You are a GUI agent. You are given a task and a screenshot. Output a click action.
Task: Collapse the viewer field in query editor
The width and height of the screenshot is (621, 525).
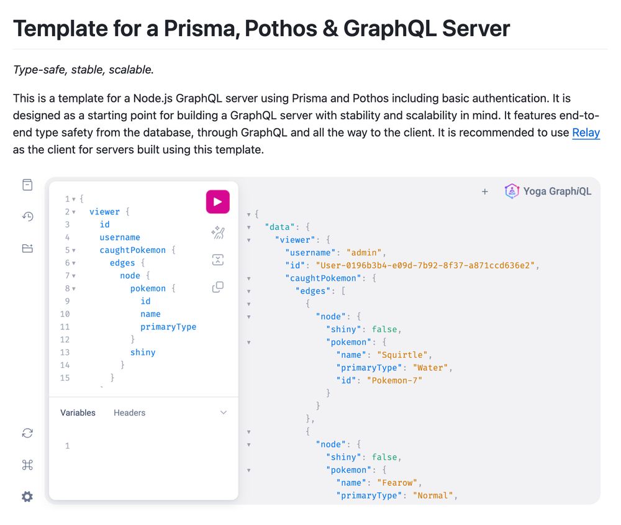74,212
